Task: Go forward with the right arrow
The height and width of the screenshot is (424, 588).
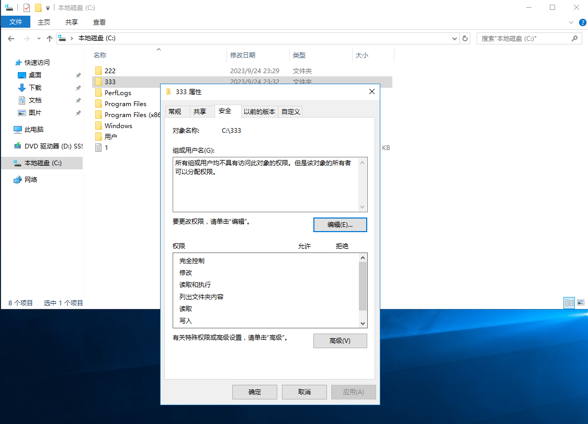Action: 26,39
